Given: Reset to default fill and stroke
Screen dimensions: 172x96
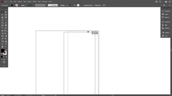Looking at the screenshot, I should [x=2, y=54].
